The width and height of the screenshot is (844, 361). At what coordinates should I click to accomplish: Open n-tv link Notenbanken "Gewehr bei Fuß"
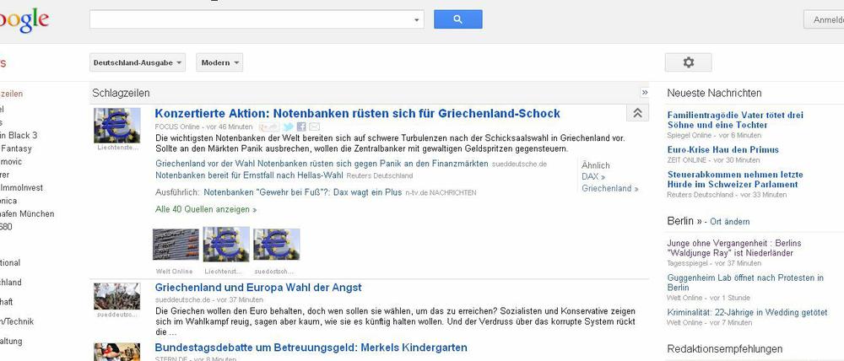click(x=303, y=192)
